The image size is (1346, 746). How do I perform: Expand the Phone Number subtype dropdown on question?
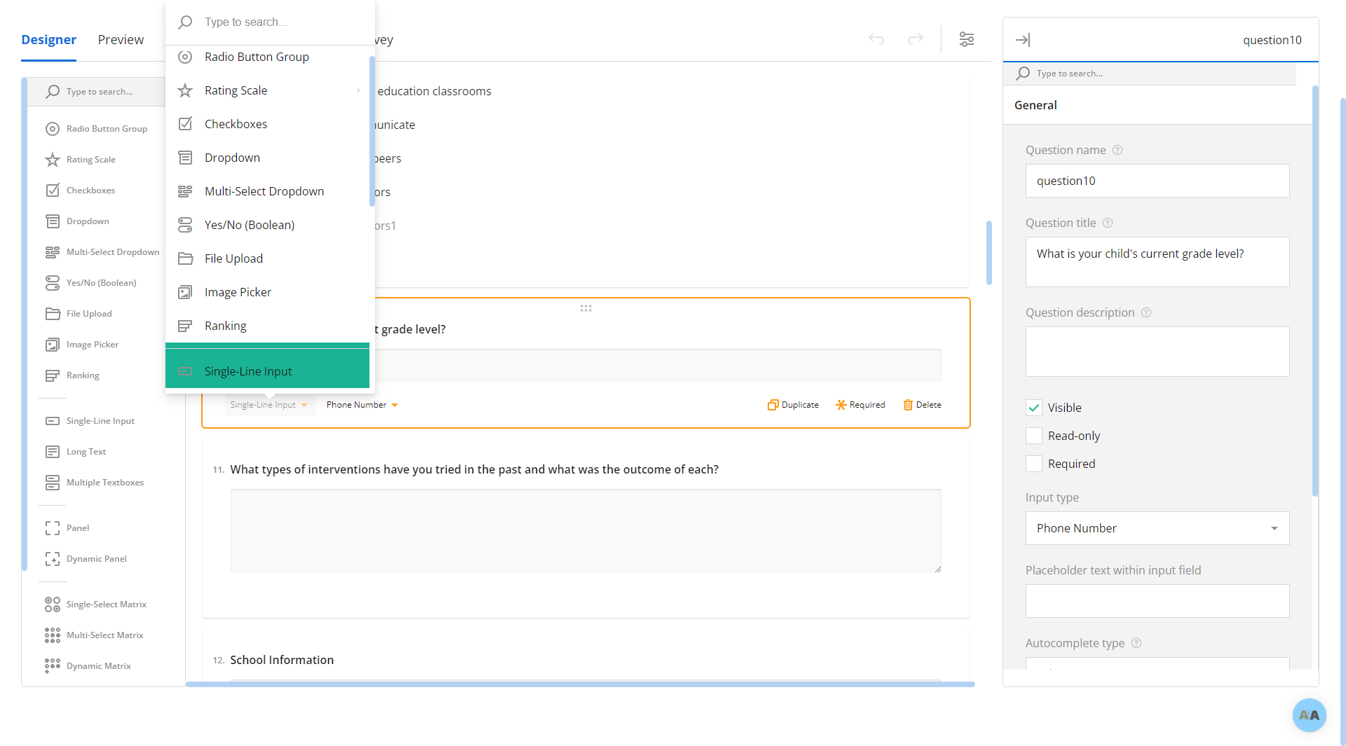point(362,405)
